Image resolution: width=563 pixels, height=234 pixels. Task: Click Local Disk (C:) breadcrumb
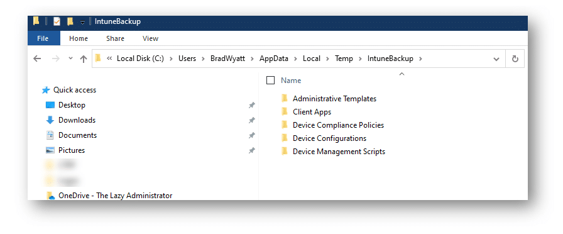[x=140, y=58]
